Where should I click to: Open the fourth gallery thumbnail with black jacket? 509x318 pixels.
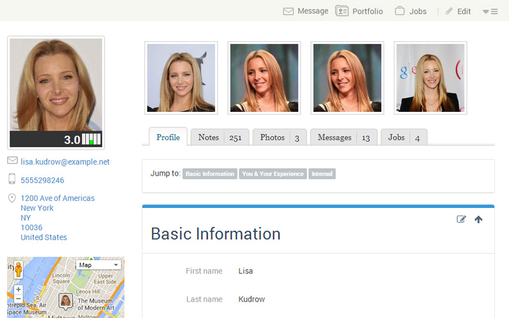point(431,78)
